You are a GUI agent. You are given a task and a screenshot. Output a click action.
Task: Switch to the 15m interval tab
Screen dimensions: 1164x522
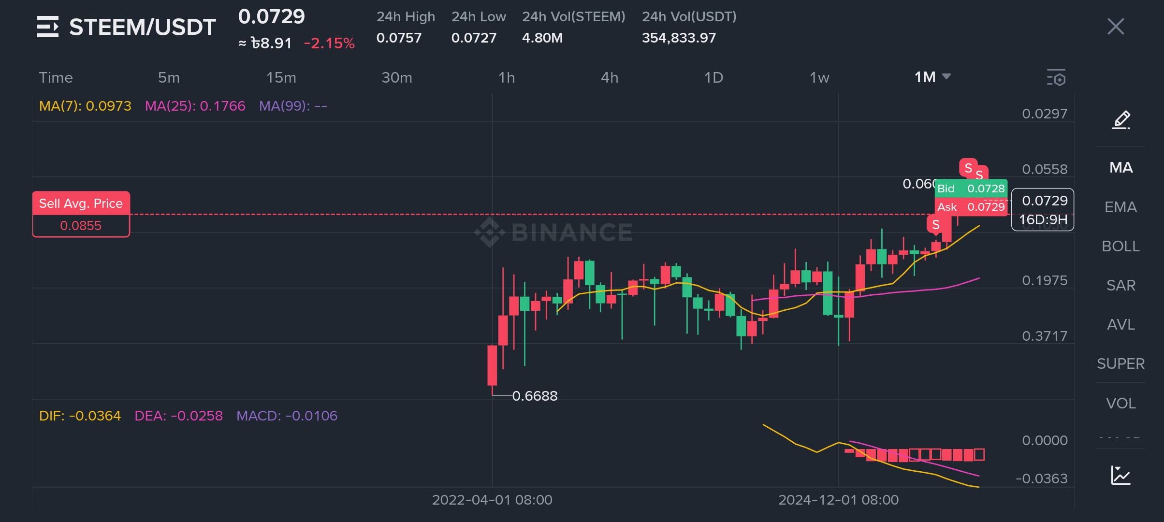(x=281, y=77)
